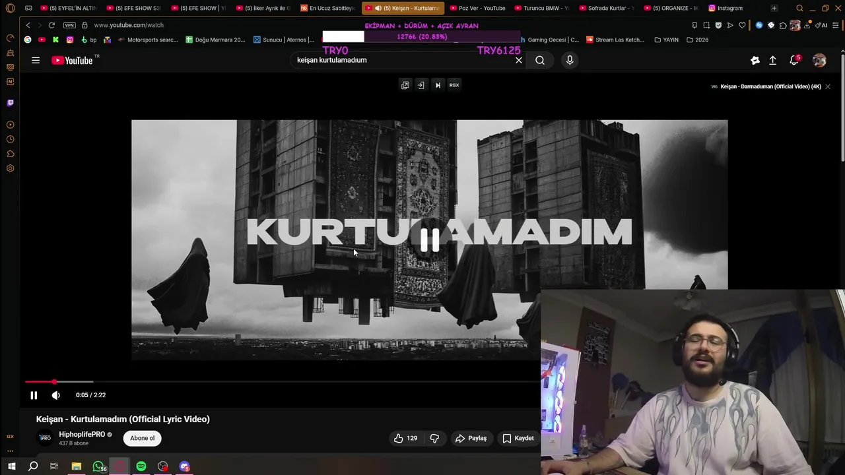Open the Twitch icon in Opera sidebar
Image resolution: width=845 pixels, height=475 pixels.
pyautogui.click(x=10, y=103)
